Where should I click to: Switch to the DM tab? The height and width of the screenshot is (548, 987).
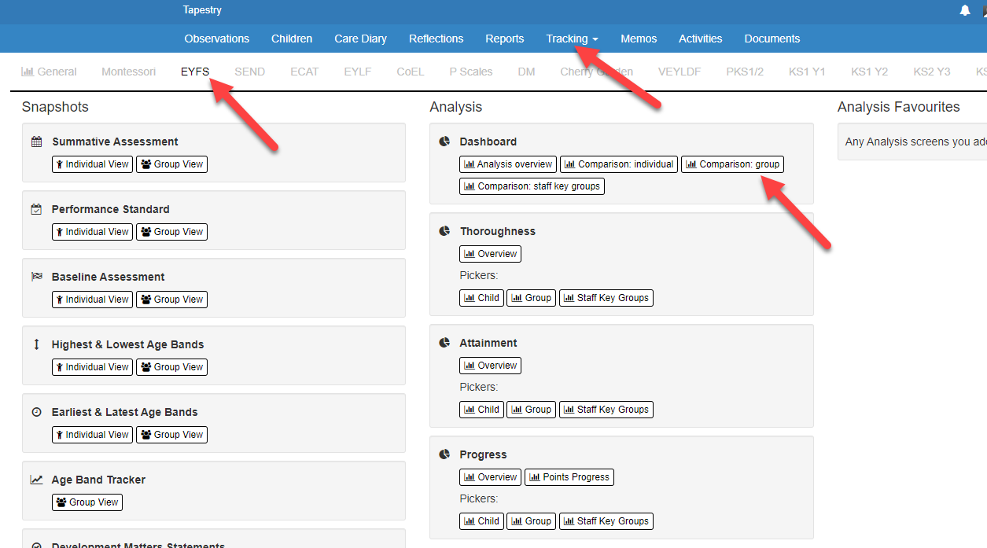pyautogui.click(x=527, y=72)
